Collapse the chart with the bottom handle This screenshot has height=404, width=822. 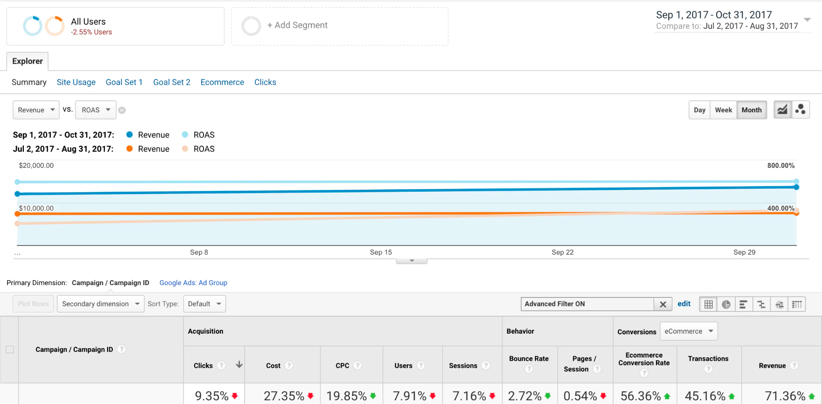[412, 261]
